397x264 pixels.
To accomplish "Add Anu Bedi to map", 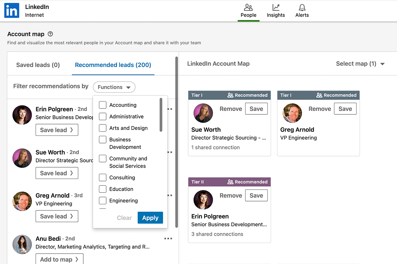I will (x=59, y=259).
